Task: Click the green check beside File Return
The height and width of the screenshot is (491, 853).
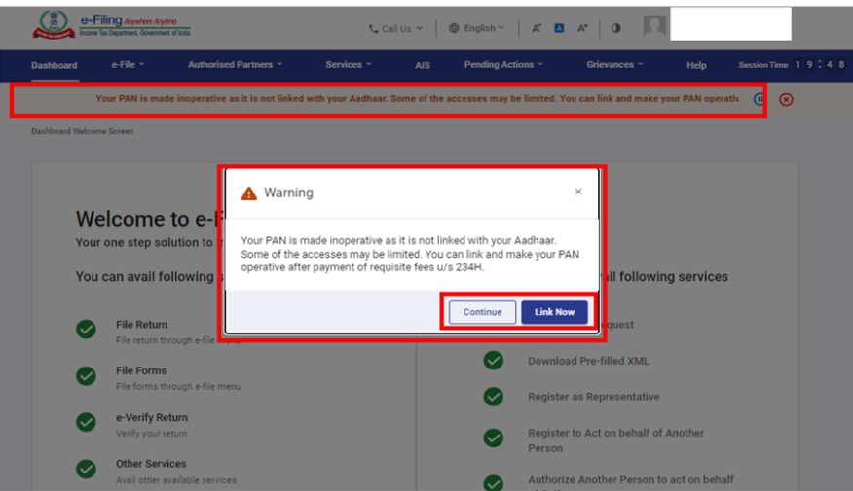Action: (x=87, y=330)
